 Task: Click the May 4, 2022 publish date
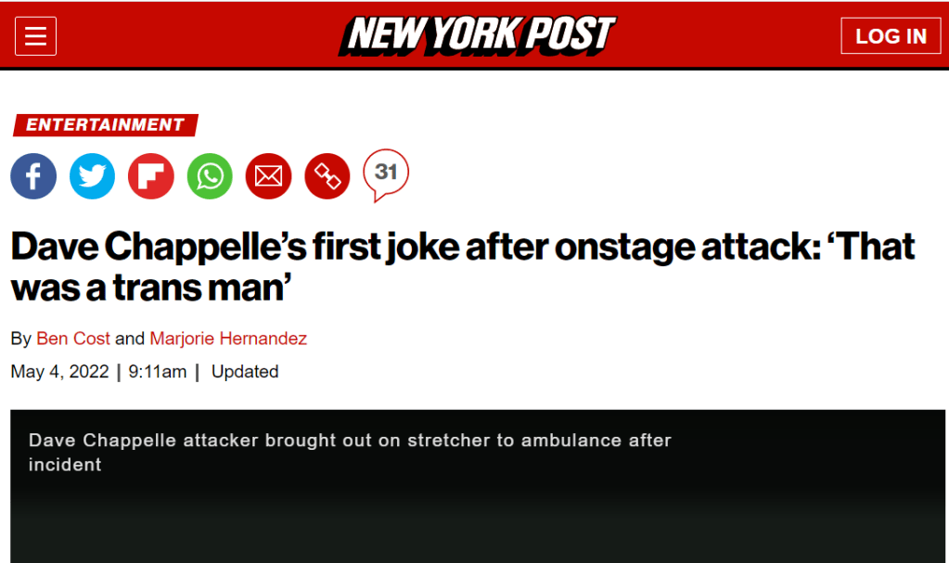click(x=59, y=372)
